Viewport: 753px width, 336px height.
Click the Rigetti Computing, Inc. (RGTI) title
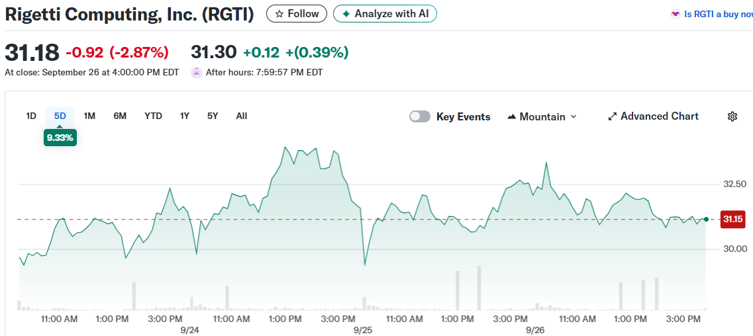(129, 15)
